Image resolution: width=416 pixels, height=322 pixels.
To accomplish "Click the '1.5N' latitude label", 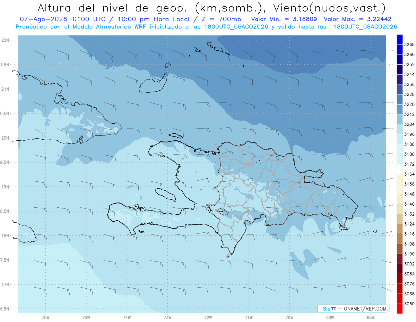I will click(x=5, y=65).
